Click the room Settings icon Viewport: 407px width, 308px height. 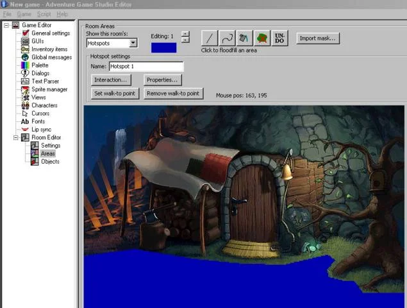pyautogui.click(x=35, y=145)
